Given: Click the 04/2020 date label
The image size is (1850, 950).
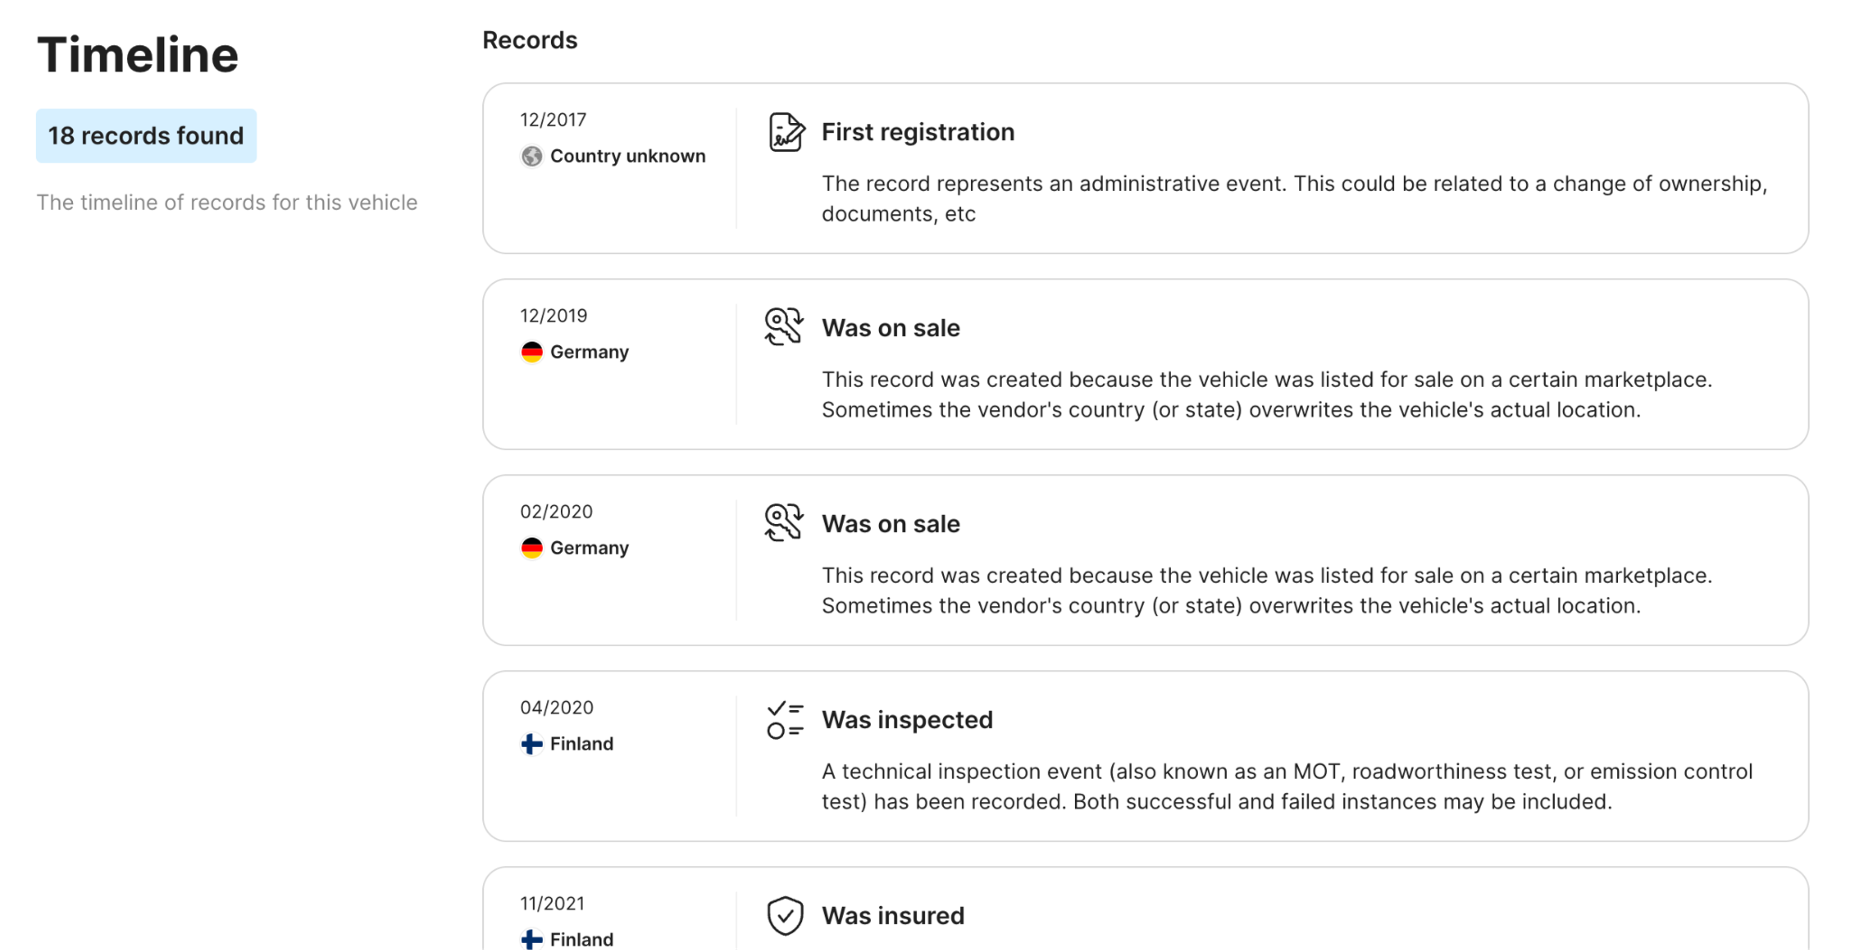Looking at the screenshot, I should tap(556, 707).
